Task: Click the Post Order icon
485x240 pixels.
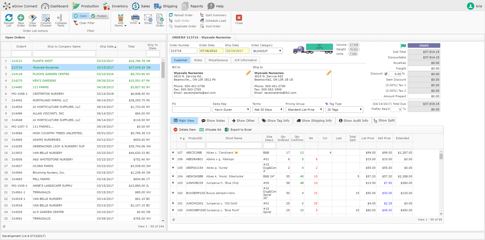Action: (160, 18)
